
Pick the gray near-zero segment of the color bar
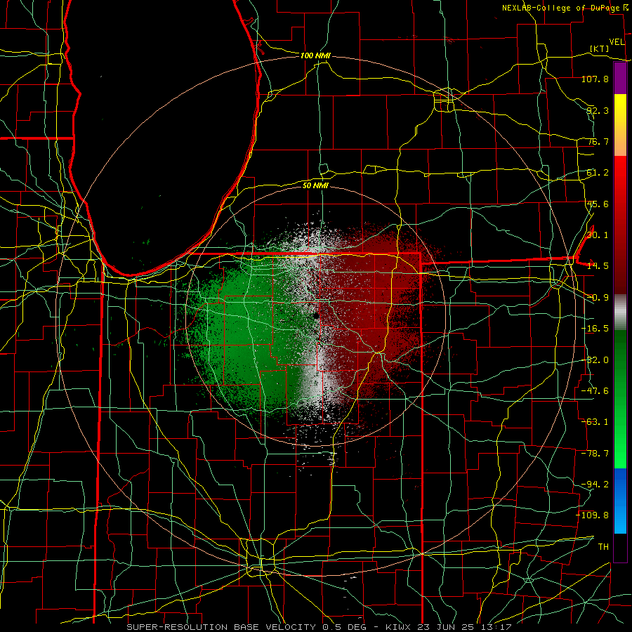620,312
